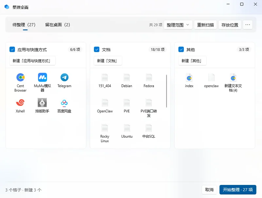This screenshot has width=262, height=198.
Task: Select the lowercase openclaw file icon
Action: tap(211, 77)
